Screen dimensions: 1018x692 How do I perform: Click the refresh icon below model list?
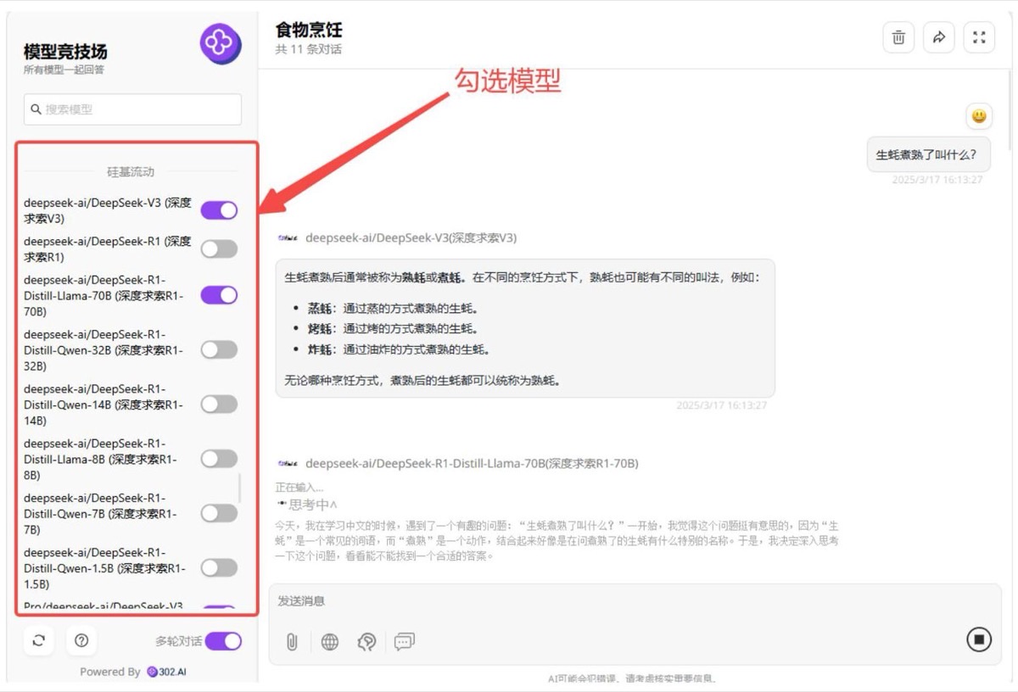(x=38, y=640)
